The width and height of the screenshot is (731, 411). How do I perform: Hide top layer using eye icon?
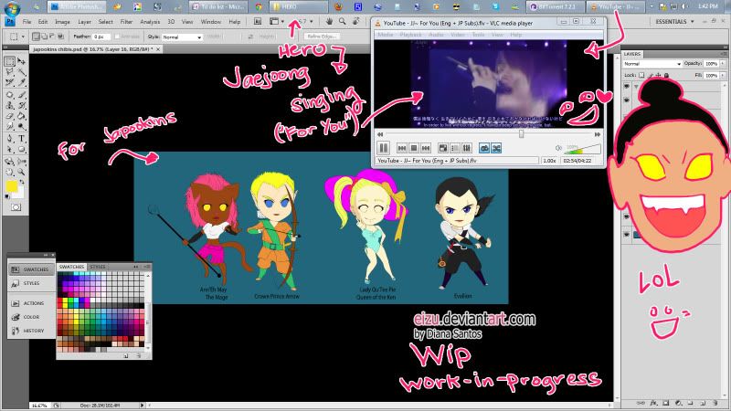click(626, 86)
